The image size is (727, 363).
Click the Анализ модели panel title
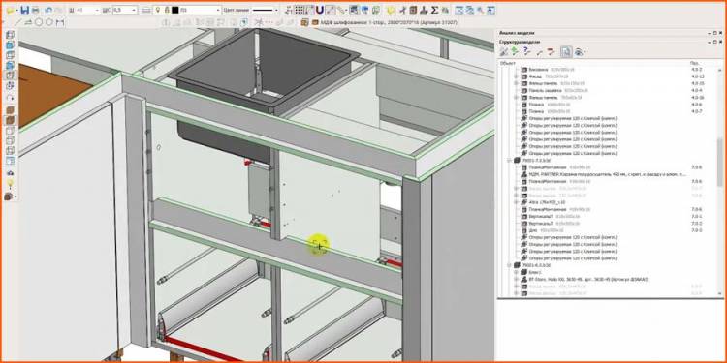click(x=517, y=33)
